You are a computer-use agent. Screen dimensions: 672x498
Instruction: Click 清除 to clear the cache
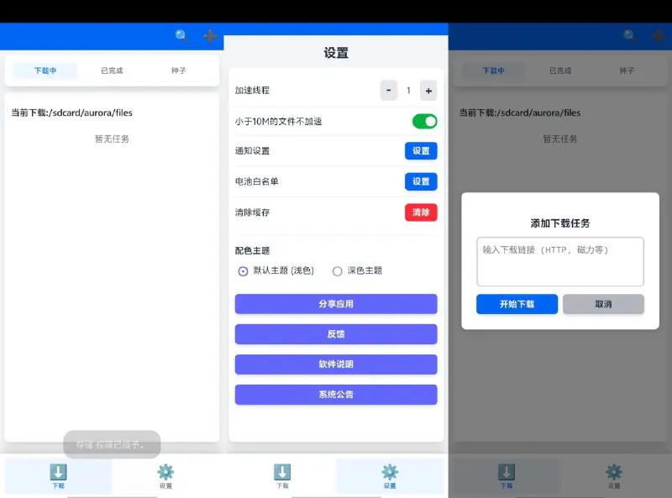421,212
